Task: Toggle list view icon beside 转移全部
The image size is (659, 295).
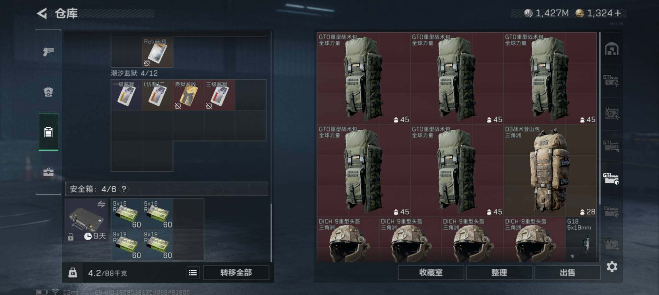Action: [193, 273]
